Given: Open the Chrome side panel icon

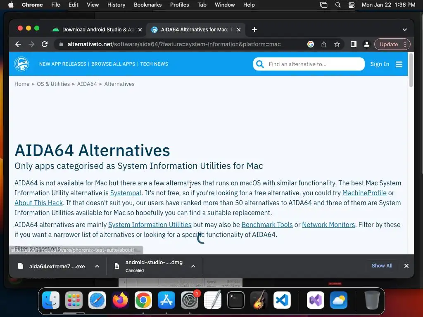Looking at the screenshot, I should [x=354, y=44].
